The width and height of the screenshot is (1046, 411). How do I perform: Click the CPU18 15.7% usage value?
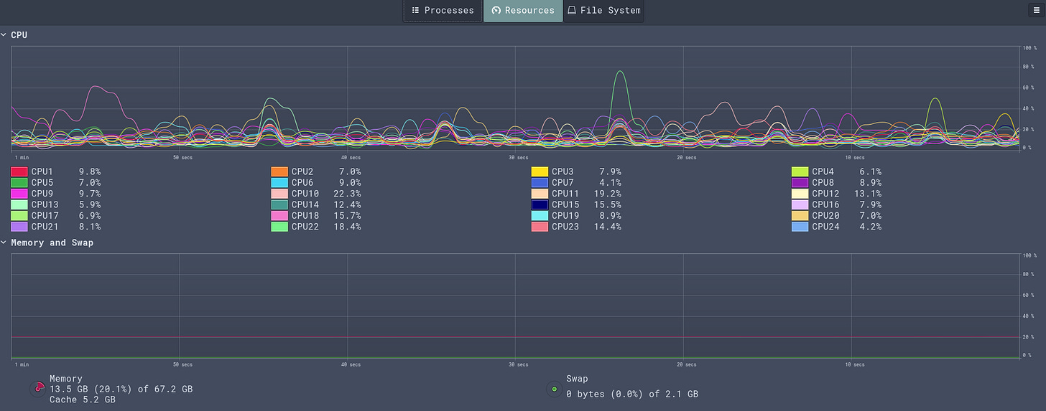(347, 215)
